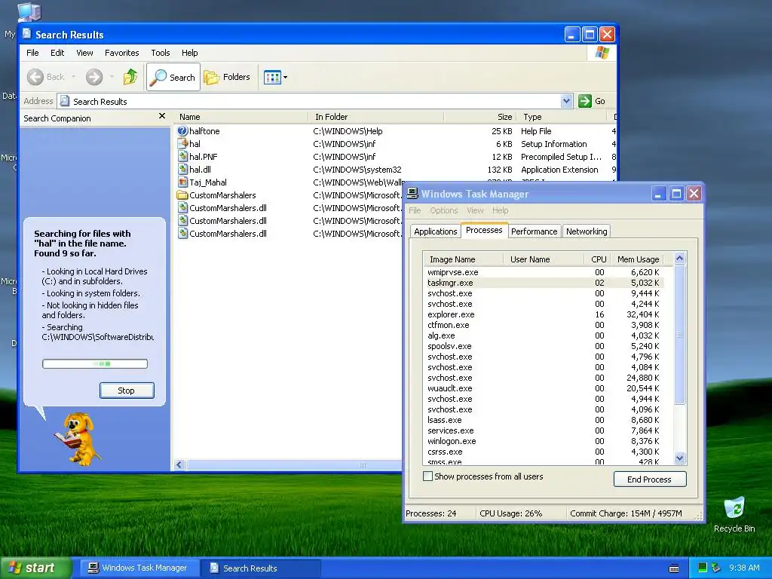Open the Favorites menu
Image resolution: width=772 pixels, height=579 pixels.
[121, 53]
